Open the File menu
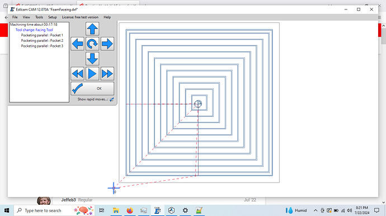The height and width of the screenshot is (216, 386). coord(15,17)
